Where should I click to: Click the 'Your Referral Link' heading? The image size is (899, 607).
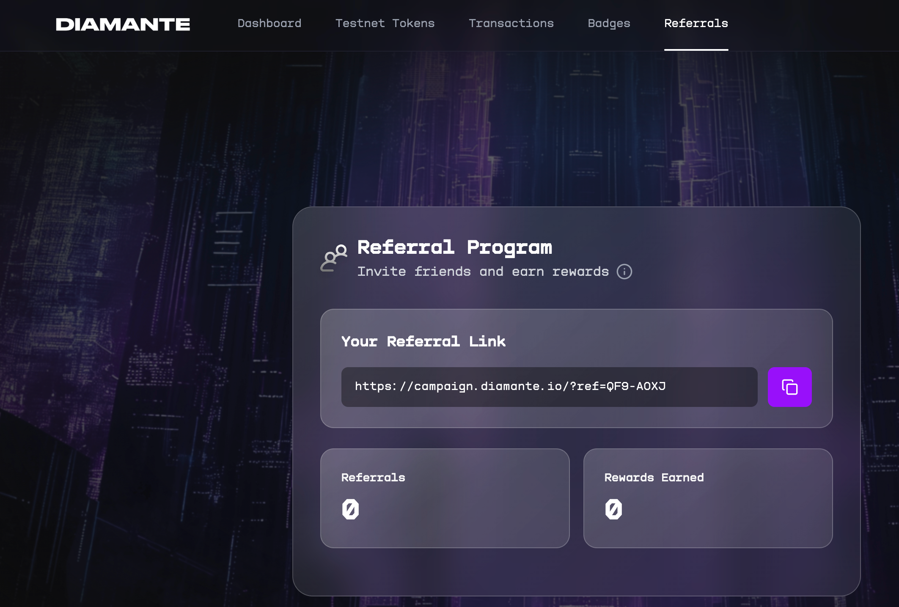coord(423,341)
